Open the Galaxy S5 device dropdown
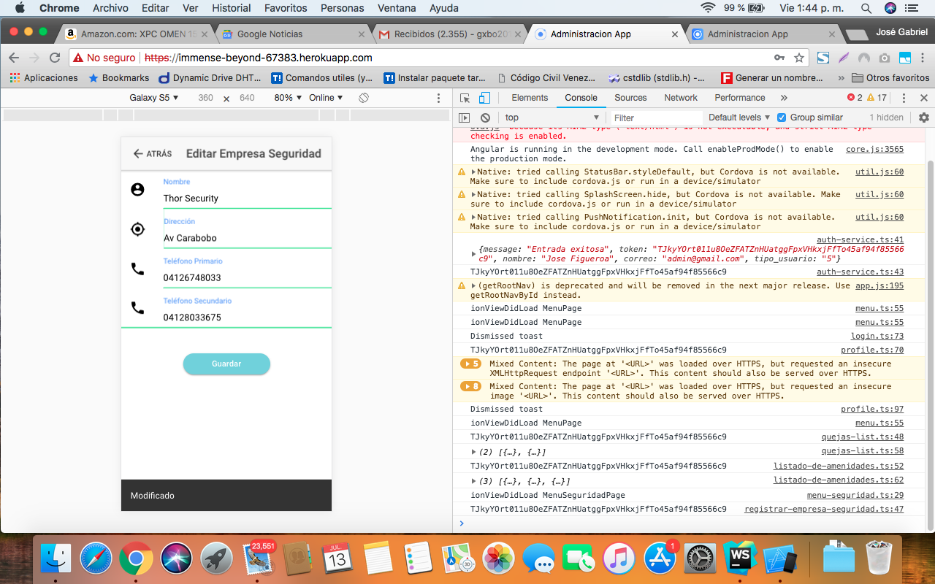This screenshot has height=584, width=935. click(153, 98)
